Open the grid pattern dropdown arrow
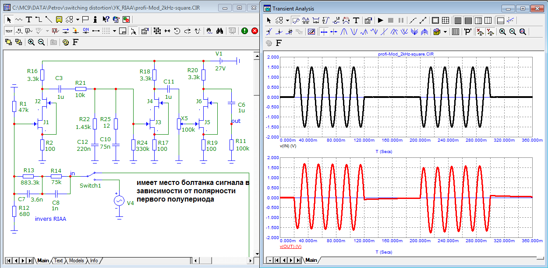This screenshot has height=268, width=548. point(114,31)
